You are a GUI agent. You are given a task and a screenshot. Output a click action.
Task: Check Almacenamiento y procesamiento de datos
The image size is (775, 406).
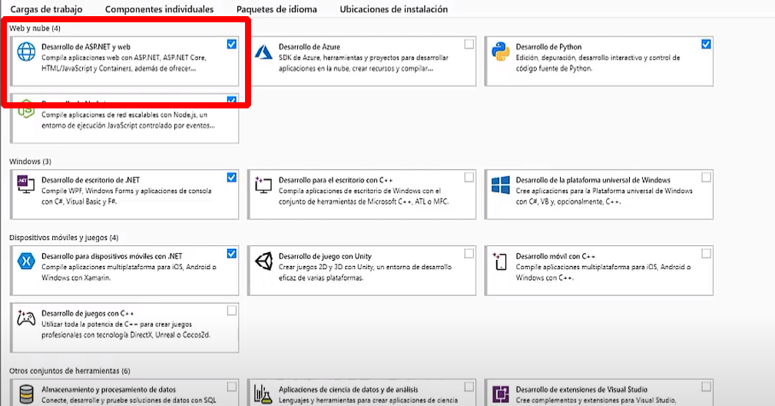coord(232,387)
